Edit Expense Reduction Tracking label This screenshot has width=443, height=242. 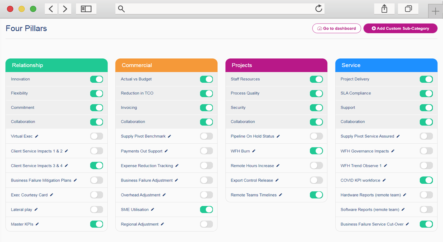coord(177,166)
